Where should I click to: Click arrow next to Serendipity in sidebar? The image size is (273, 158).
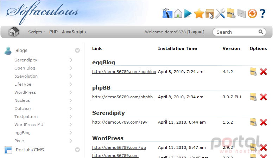coord(71,60)
